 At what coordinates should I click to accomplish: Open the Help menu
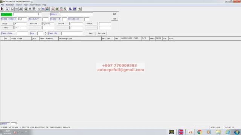[x=44, y=5]
